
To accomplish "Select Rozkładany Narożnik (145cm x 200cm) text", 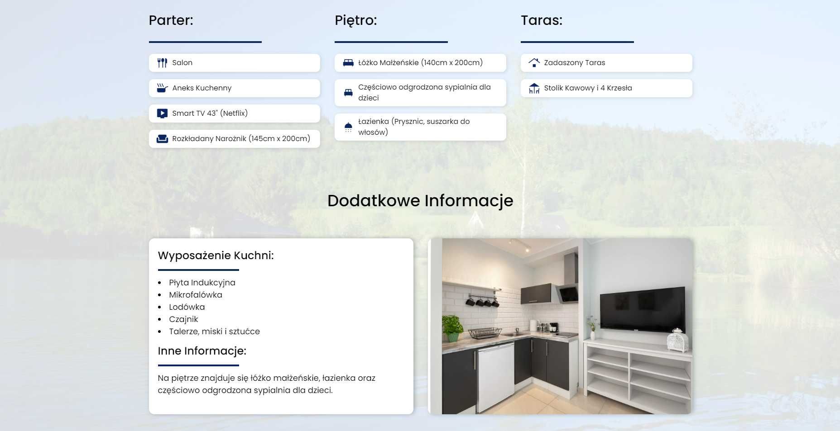I will 241,139.
